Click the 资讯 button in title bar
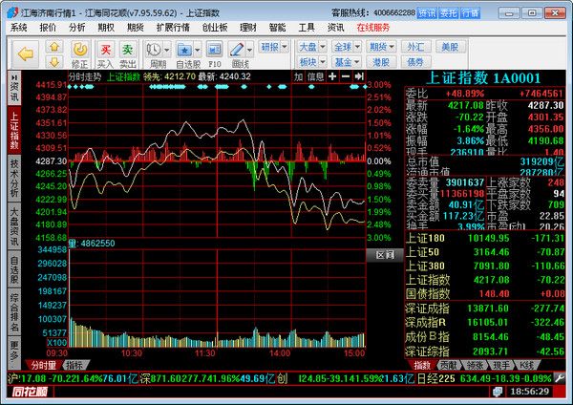This screenshot has width=573, height=405. [427, 13]
